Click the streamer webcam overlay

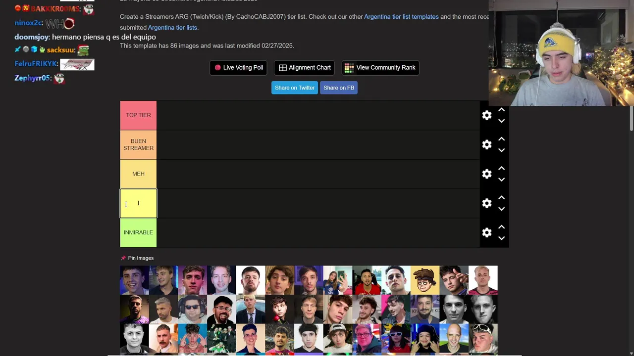(561, 53)
